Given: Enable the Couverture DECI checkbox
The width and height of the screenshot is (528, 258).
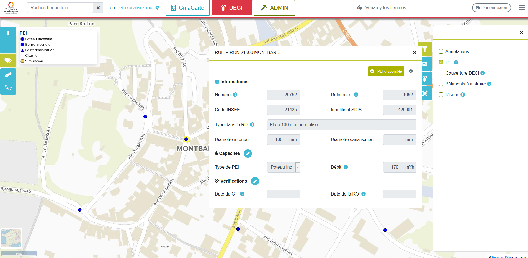Looking at the screenshot, I should click(x=441, y=73).
